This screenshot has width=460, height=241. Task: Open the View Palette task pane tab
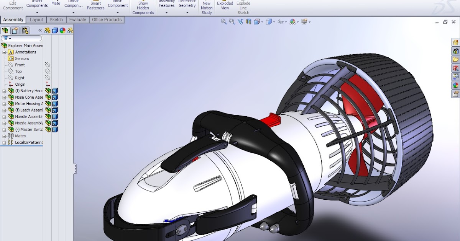455,77
